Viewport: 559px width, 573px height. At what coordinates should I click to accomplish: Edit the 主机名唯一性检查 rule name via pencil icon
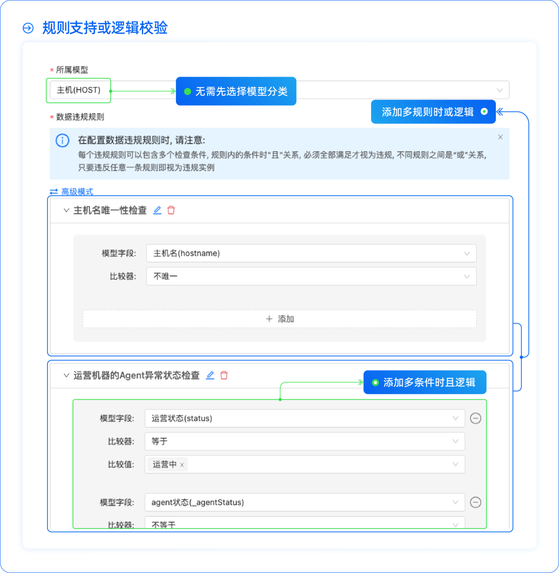tap(157, 210)
